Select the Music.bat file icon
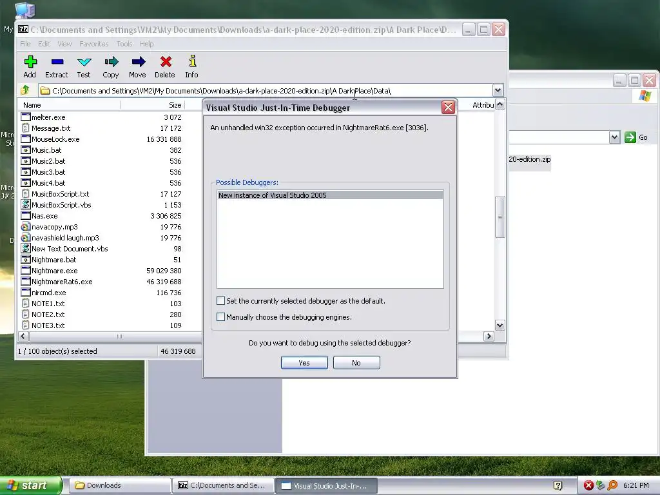The width and height of the screenshot is (660, 495). click(x=26, y=150)
